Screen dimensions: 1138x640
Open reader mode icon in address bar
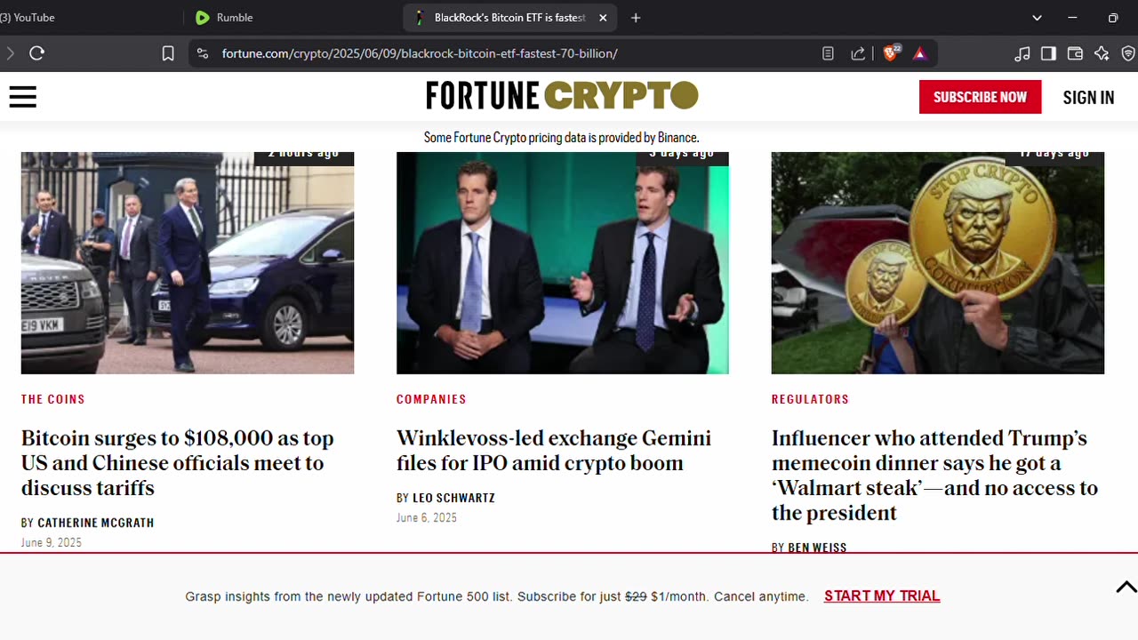pos(828,53)
